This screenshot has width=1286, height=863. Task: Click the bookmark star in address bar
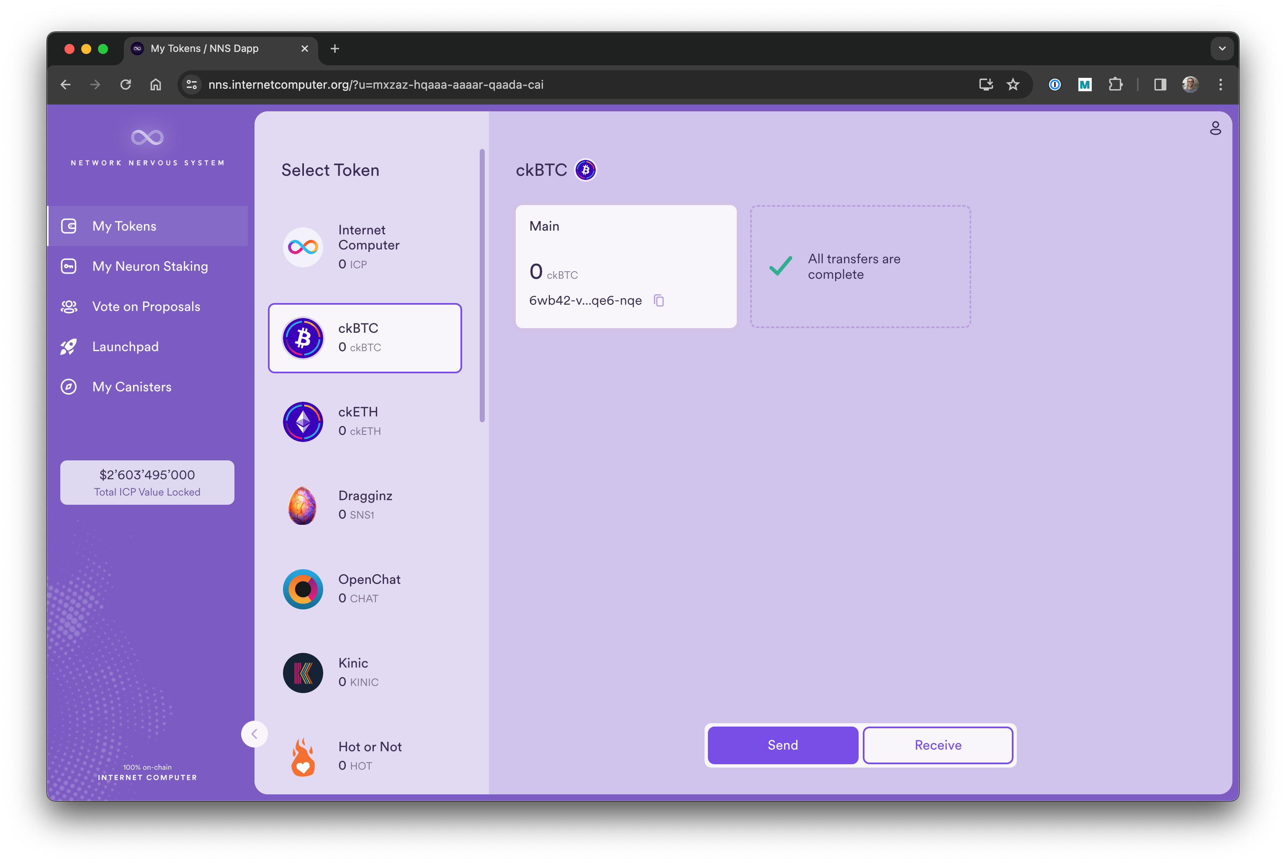[1013, 85]
